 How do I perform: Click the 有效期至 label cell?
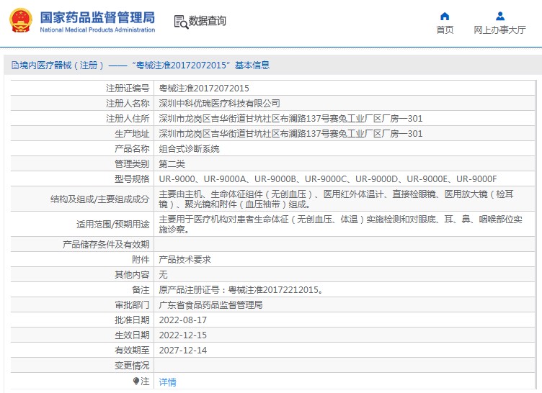[x=82, y=351]
